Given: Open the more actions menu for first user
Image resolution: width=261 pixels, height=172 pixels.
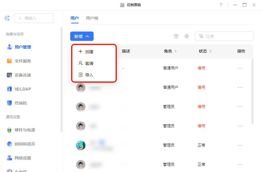Looking at the screenshot, I should (240, 68).
